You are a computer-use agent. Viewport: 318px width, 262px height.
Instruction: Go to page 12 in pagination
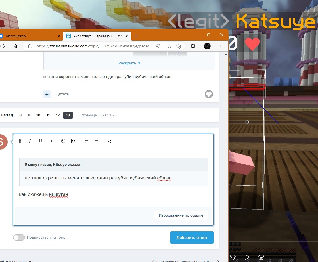(x=58, y=115)
